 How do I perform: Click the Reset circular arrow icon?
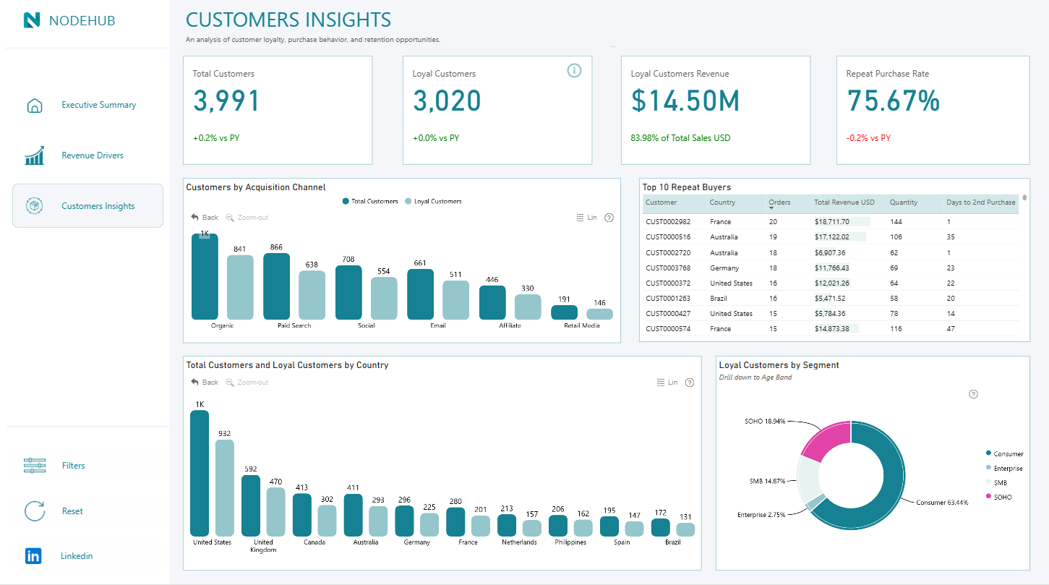35,511
